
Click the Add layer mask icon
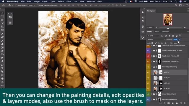click(169, 103)
